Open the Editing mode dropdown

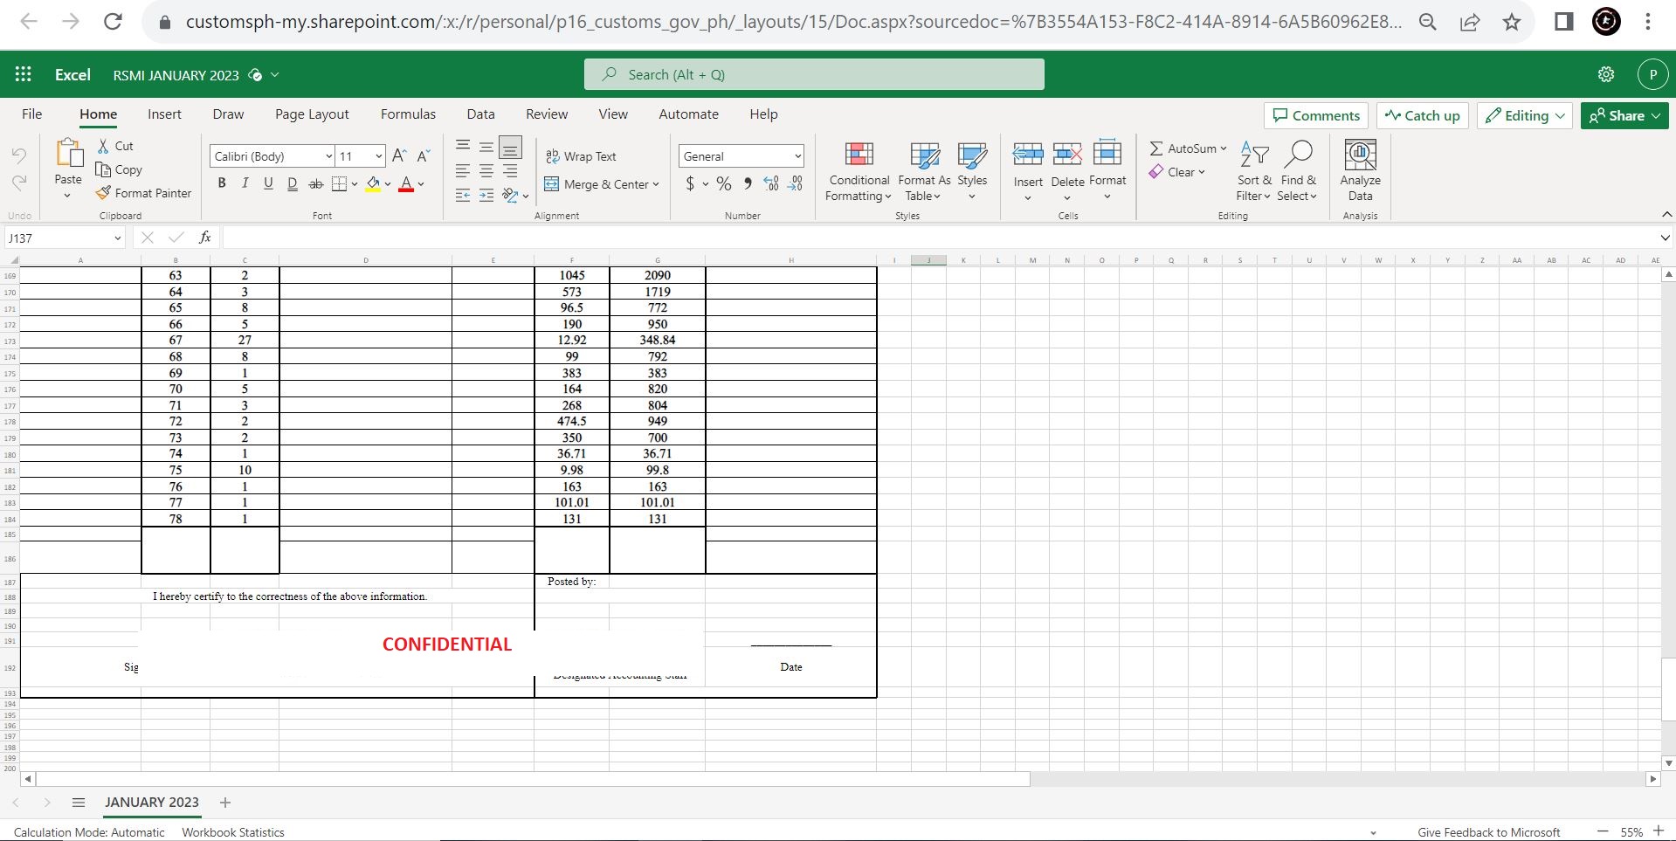(1525, 115)
